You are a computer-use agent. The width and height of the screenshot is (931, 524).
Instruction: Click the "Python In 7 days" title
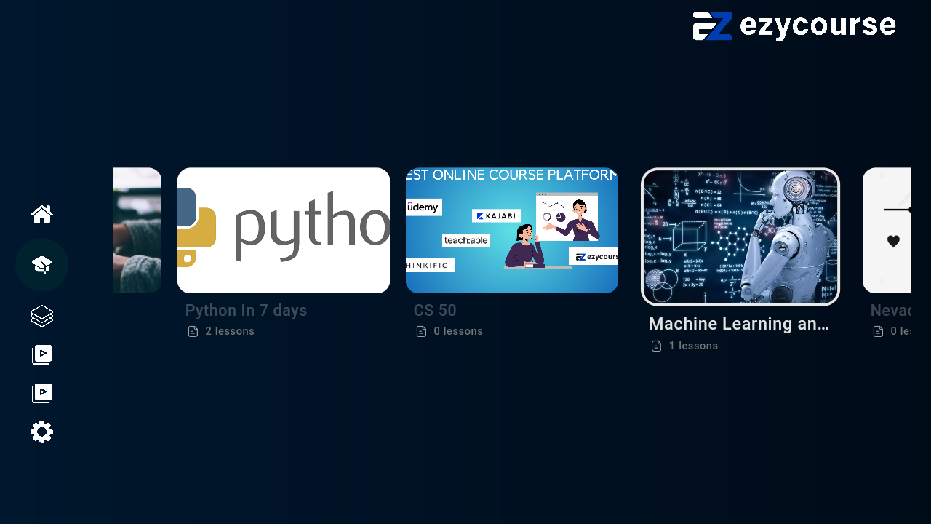pos(246,311)
